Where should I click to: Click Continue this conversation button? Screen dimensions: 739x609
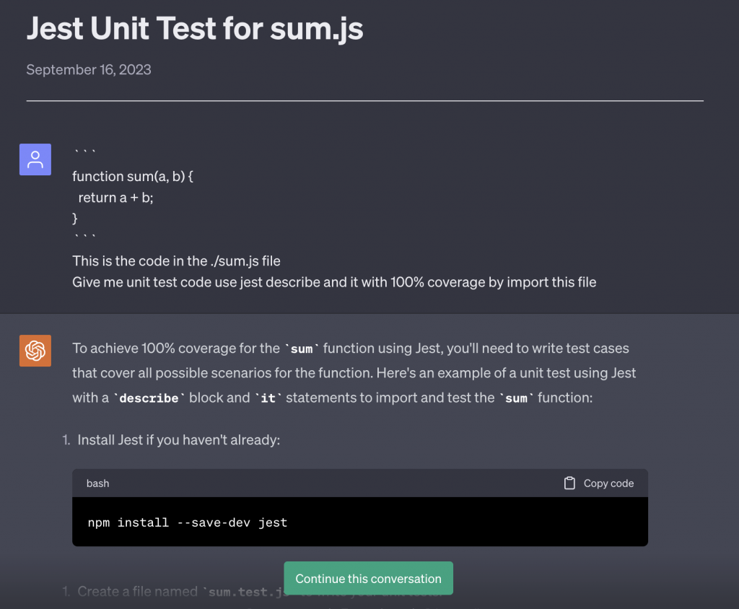click(x=368, y=579)
